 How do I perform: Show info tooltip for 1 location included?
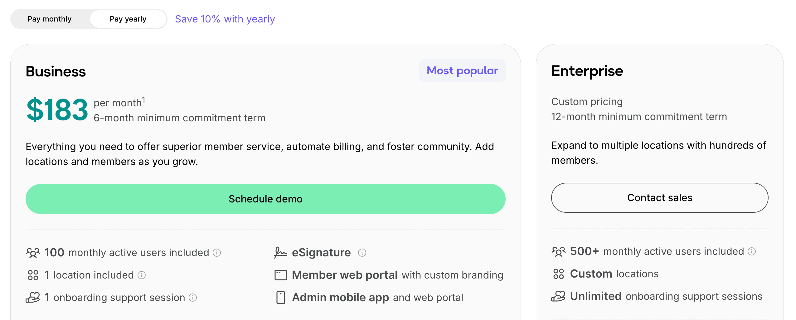(x=142, y=275)
